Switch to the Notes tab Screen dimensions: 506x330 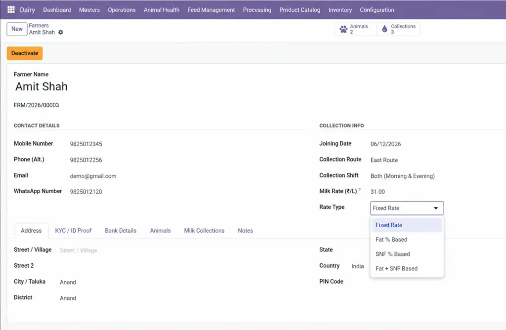(x=246, y=231)
